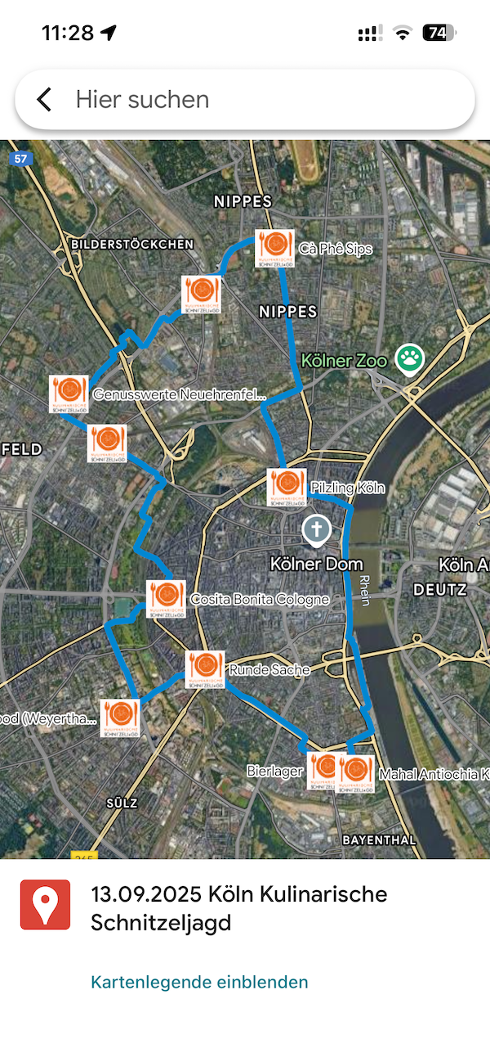Tap the Pilzling Köln text label
490x1062 pixels.
(347, 488)
